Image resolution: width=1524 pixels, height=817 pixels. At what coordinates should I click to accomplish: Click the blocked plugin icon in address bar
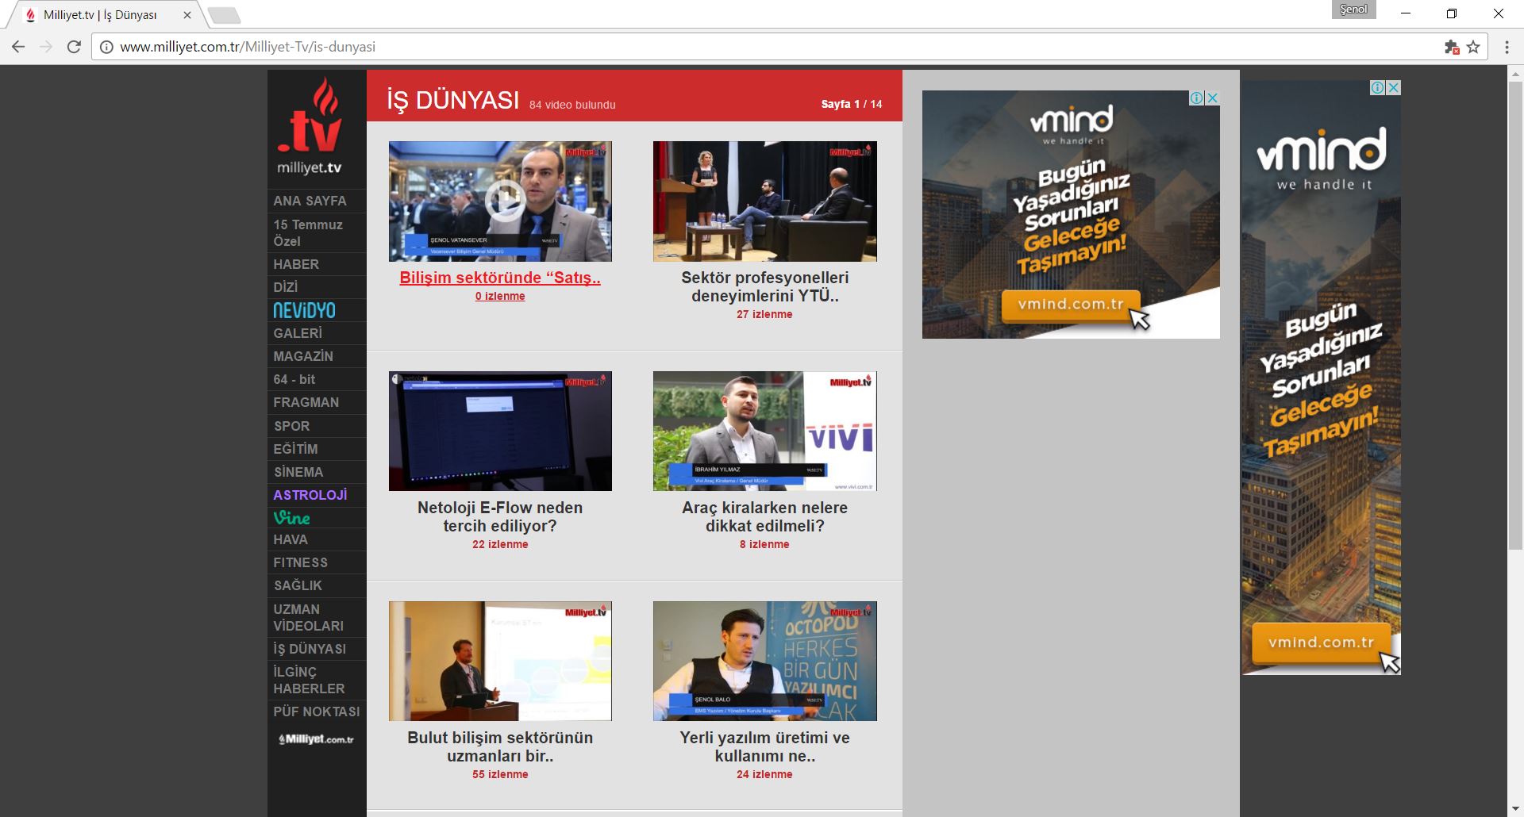(1452, 47)
